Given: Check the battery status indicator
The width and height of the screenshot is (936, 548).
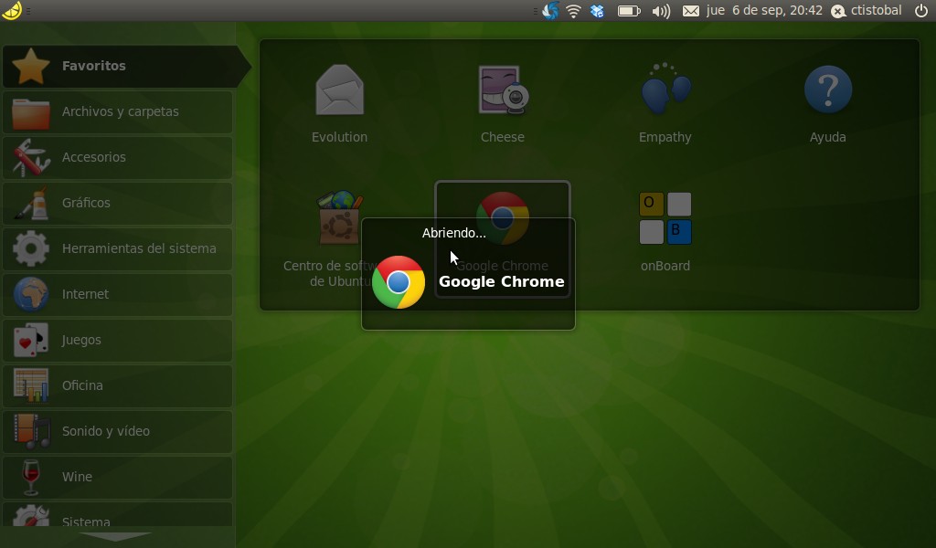Looking at the screenshot, I should tap(628, 11).
